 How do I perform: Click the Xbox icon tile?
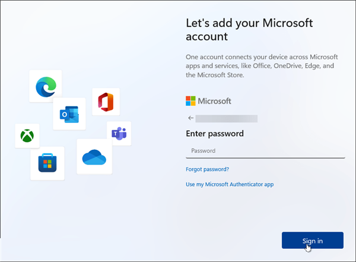(27, 136)
